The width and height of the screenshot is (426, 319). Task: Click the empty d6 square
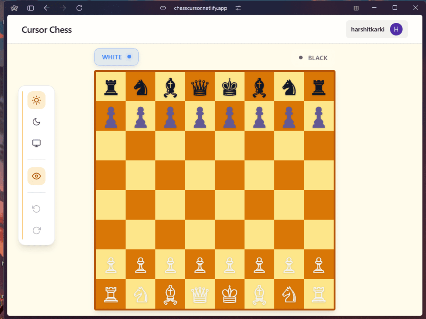click(200, 146)
